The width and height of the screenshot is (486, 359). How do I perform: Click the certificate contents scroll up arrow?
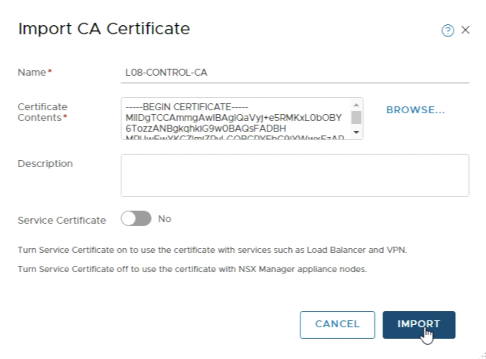(x=356, y=105)
